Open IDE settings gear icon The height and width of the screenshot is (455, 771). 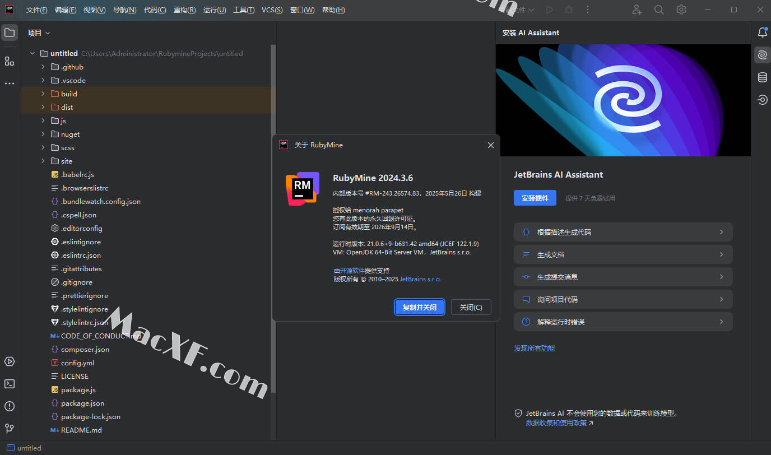681,10
